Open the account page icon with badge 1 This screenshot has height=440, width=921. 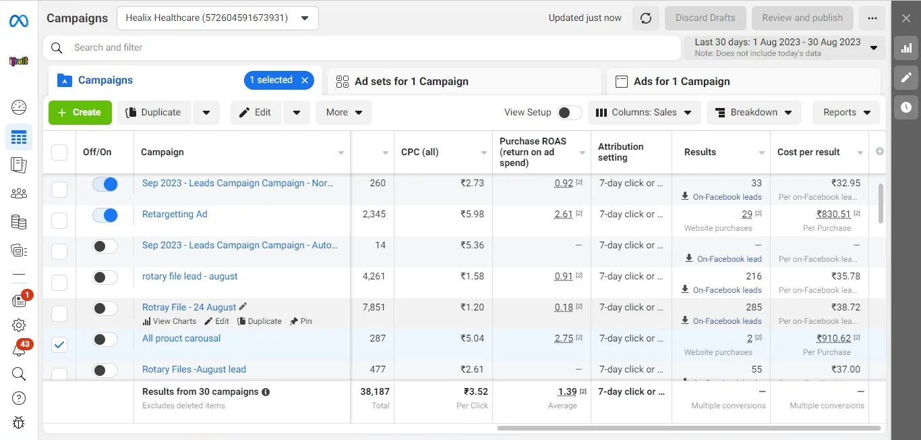20,300
